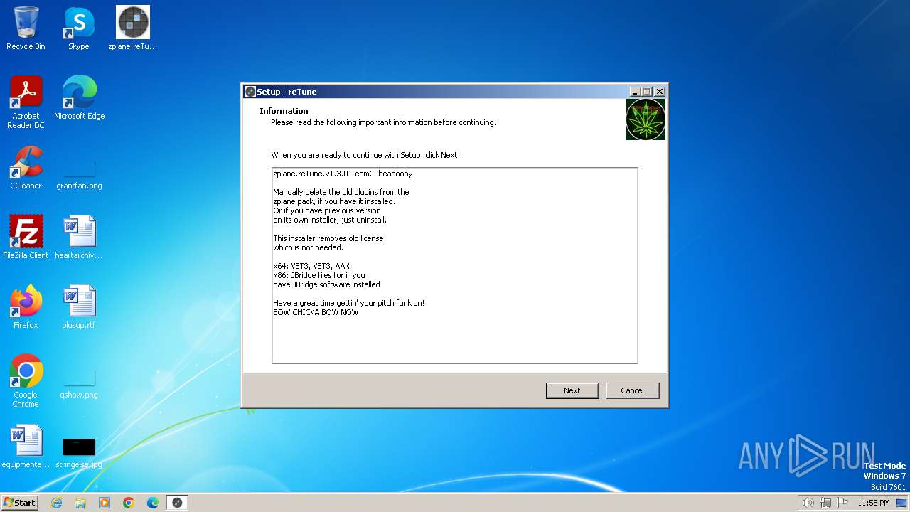Open Internet Explorer in the taskbar
The height and width of the screenshot is (512, 910).
57,503
